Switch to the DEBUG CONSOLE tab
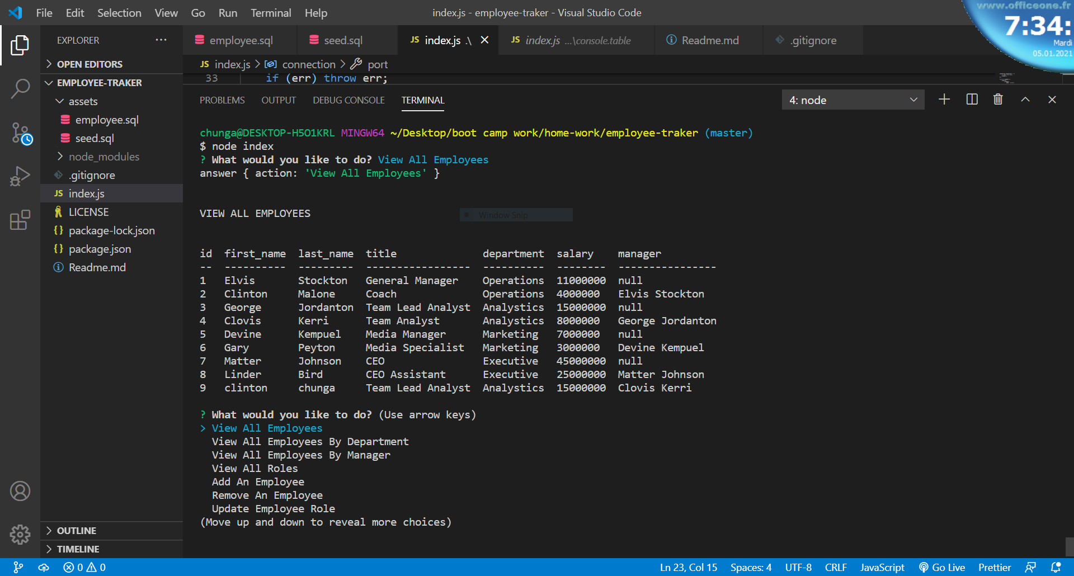 pyautogui.click(x=348, y=100)
